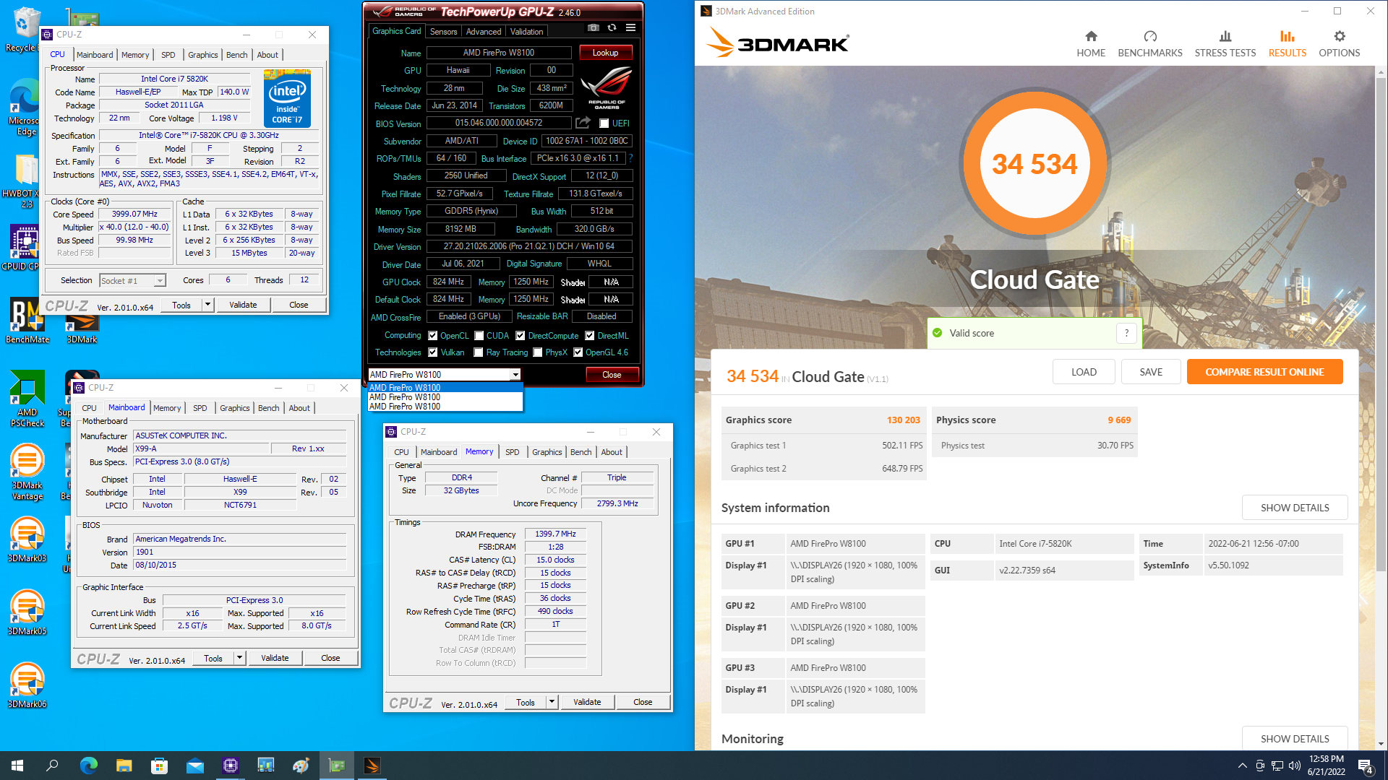Click GPU-Z refresh icon
Image resolution: width=1388 pixels, height=780 pixels.
tap(612, 28)
